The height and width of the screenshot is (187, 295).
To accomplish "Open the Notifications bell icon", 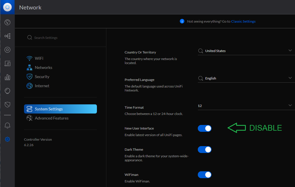I will 7,126.
